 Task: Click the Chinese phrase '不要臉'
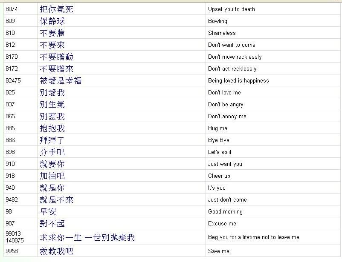coord(52,33)
